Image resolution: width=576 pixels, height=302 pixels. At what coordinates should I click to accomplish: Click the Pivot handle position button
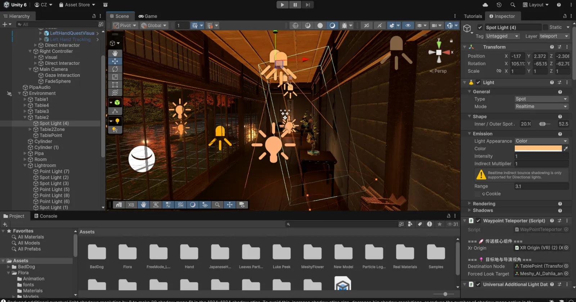click(125, 26)
